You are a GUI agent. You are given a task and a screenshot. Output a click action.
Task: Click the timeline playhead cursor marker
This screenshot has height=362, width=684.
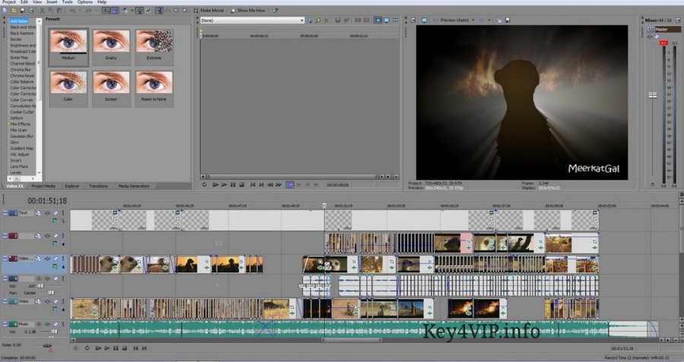coord(324,205)
